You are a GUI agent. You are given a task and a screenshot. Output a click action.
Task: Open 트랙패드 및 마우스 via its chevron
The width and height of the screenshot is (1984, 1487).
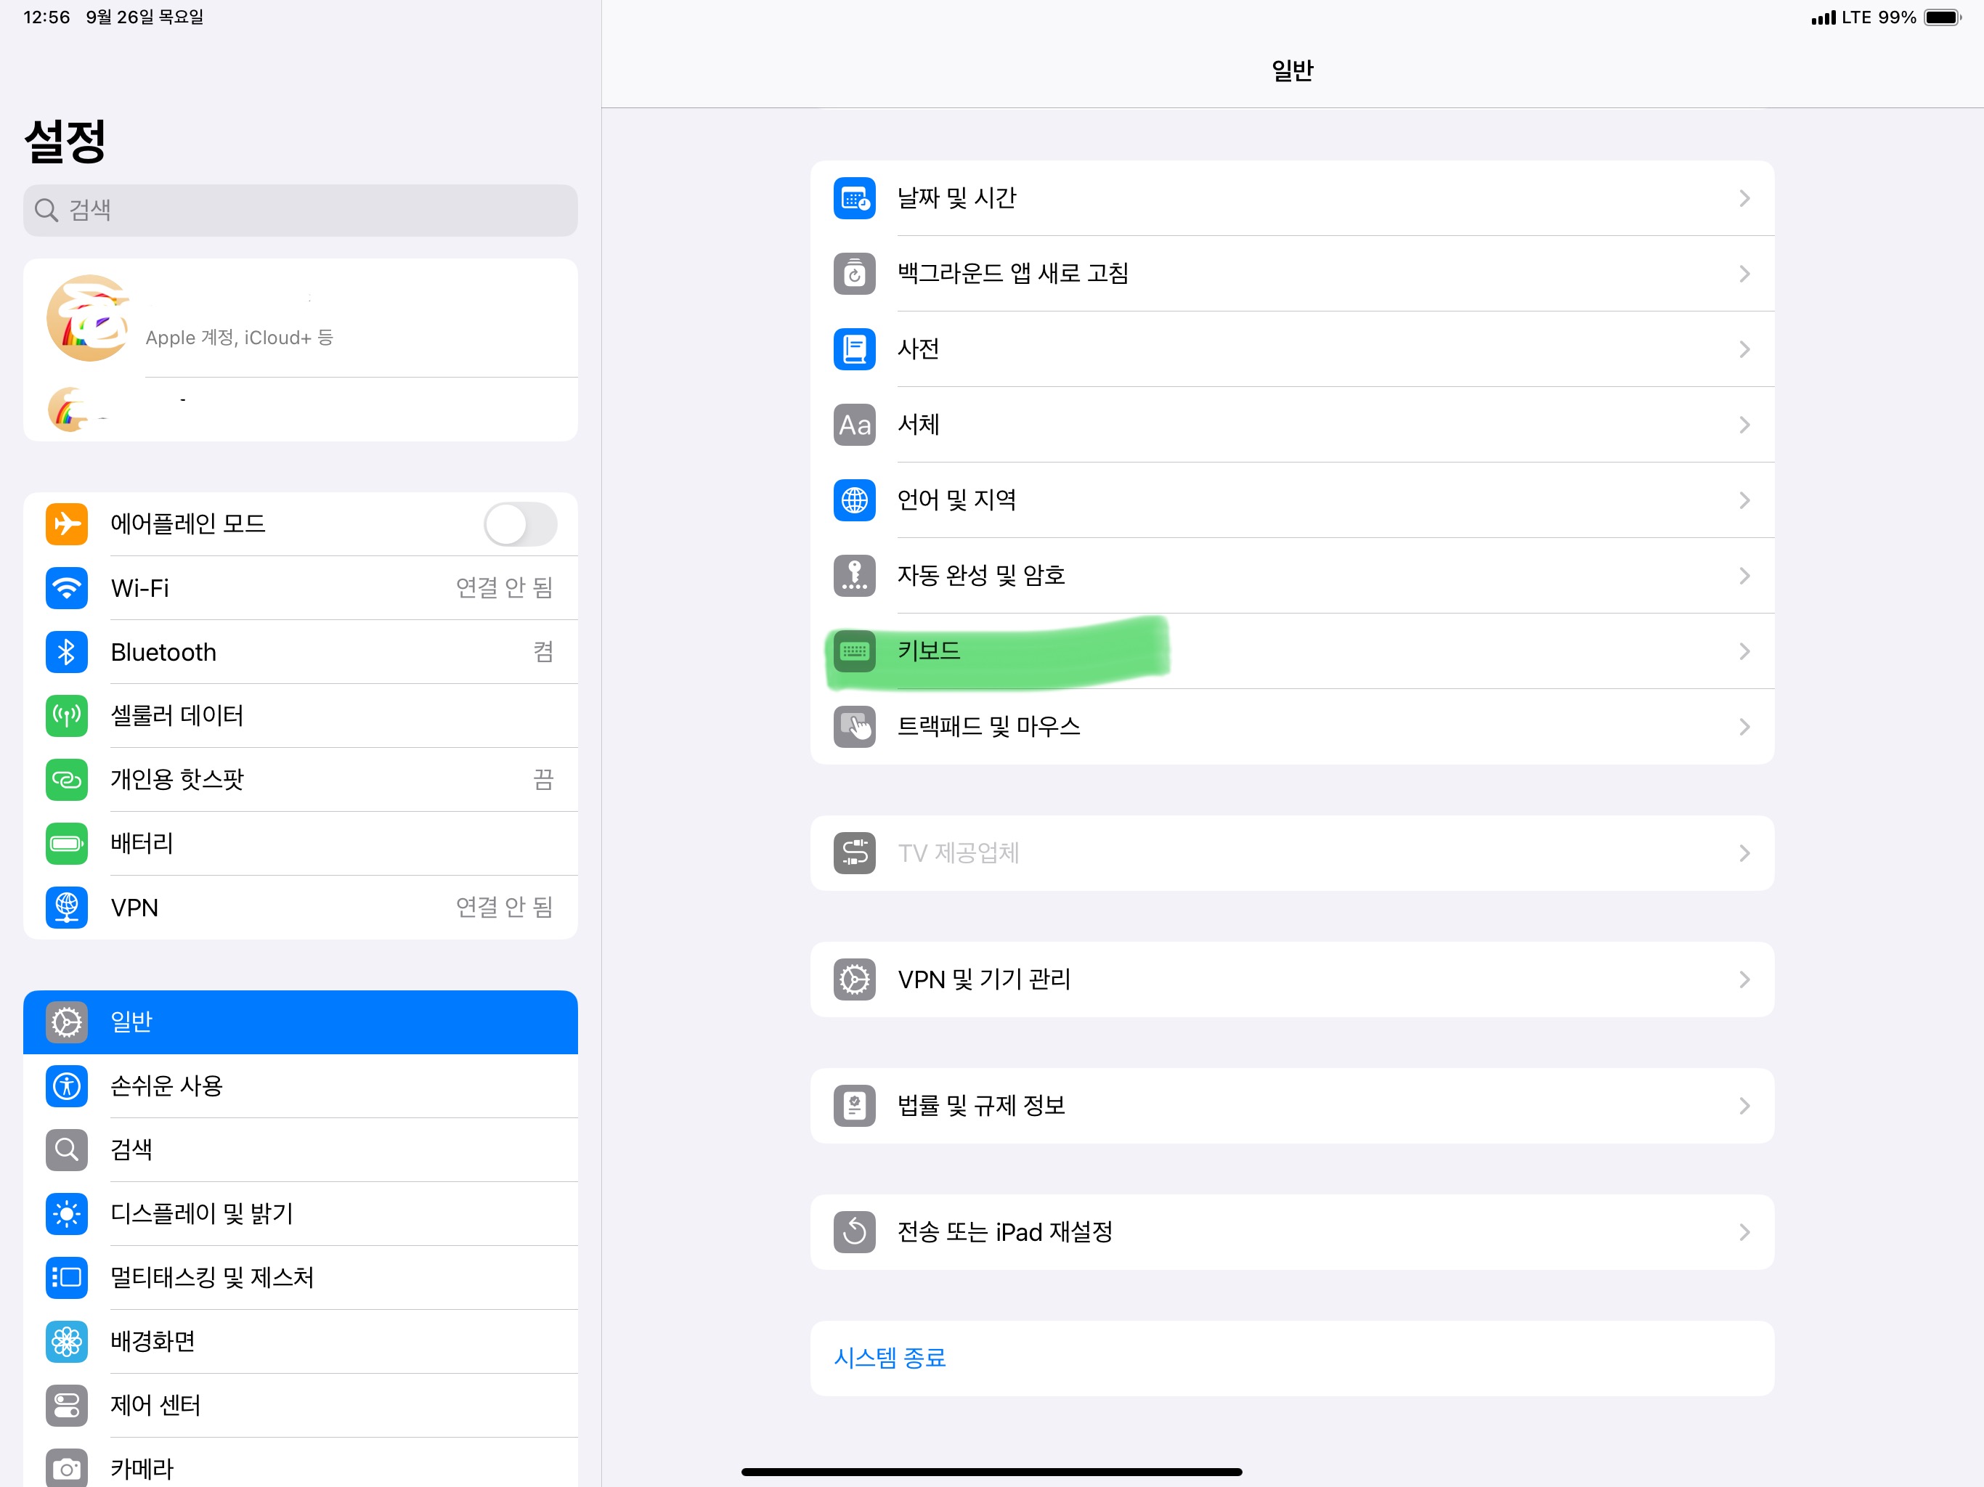[x=1744, y=727]
